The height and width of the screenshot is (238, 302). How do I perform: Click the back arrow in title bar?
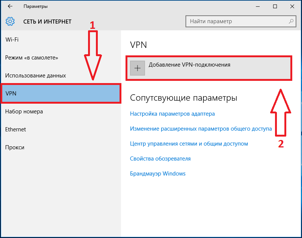[10, 6]
